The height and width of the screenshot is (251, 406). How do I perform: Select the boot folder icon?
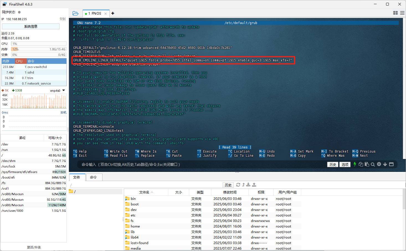[x=127, y=204]
